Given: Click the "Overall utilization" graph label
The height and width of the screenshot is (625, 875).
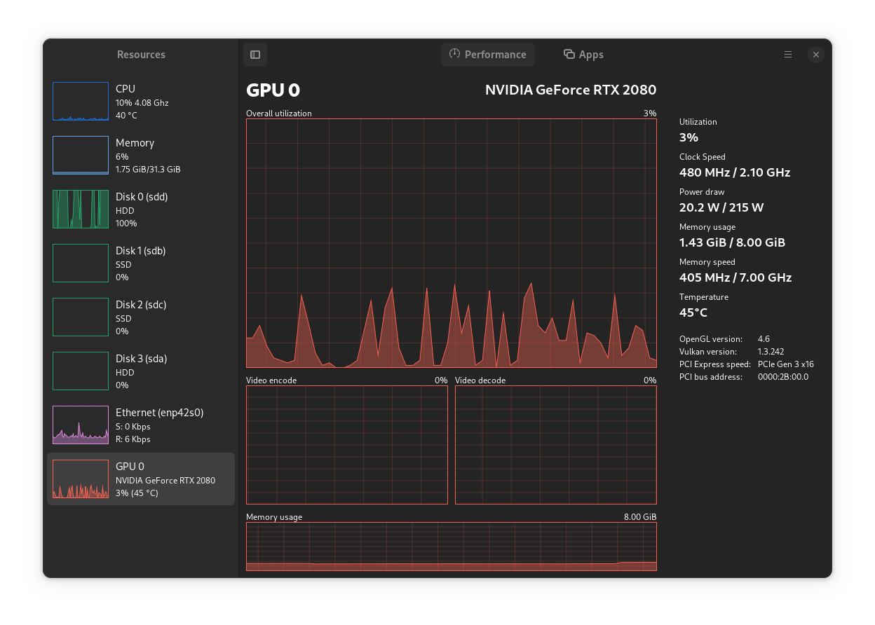Looking at the screenshot, I should coord(279,114).
